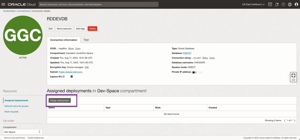The width and height of the screenshot is (300, 140).
Task: Open the Dev-Space compartment dropdown
Action: pyautogui.click(x=23, y=132)
